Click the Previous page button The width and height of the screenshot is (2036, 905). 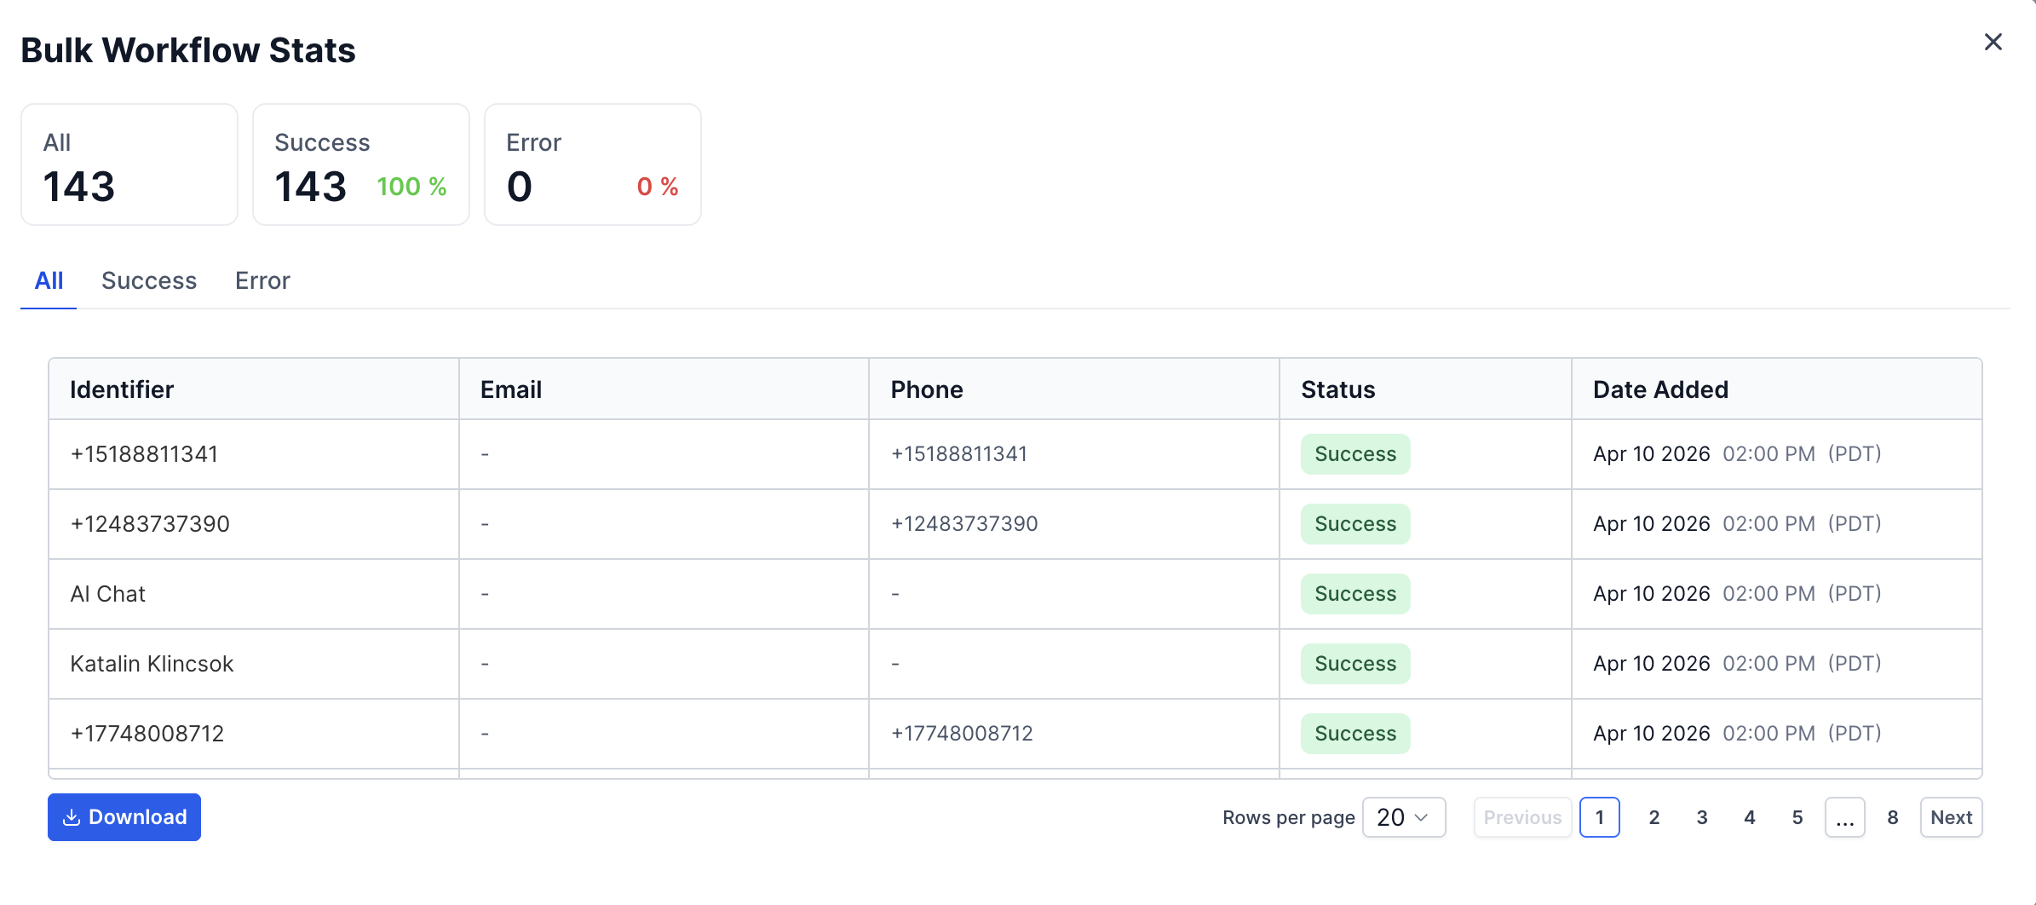(1522, 817)
